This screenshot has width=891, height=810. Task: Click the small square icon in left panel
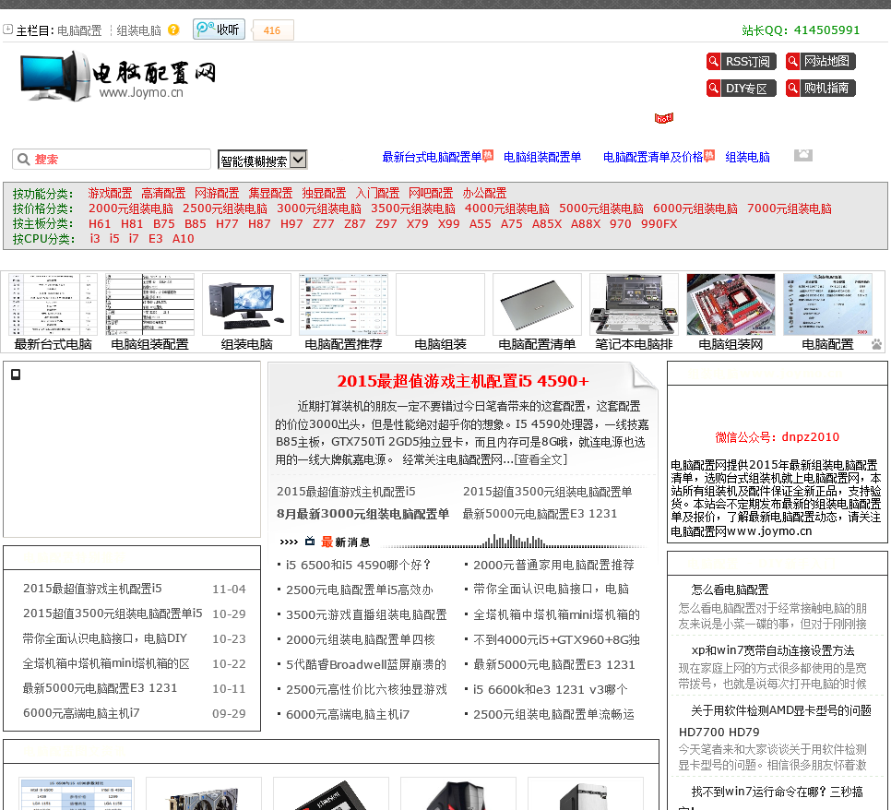click(x=16, y=375)
